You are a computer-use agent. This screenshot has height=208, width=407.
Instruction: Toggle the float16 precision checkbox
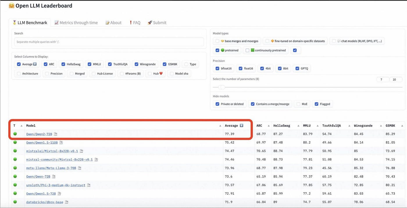coord(240,69)
